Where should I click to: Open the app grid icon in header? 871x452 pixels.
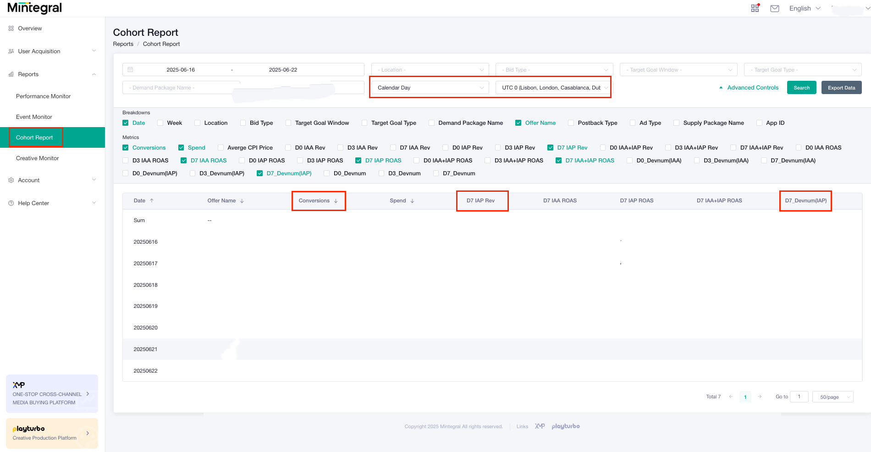point(755,8)
